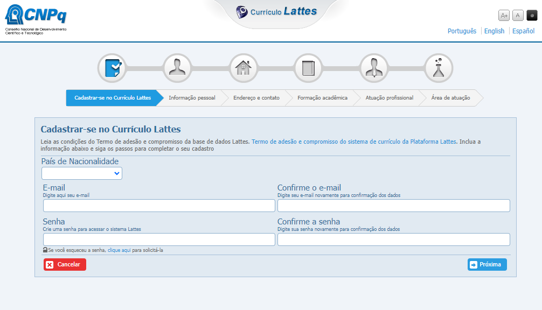Image resolution: width=542 pixels, height=310 pixels.
Task: Click the academic education book icon
Action: coord(308,68)
